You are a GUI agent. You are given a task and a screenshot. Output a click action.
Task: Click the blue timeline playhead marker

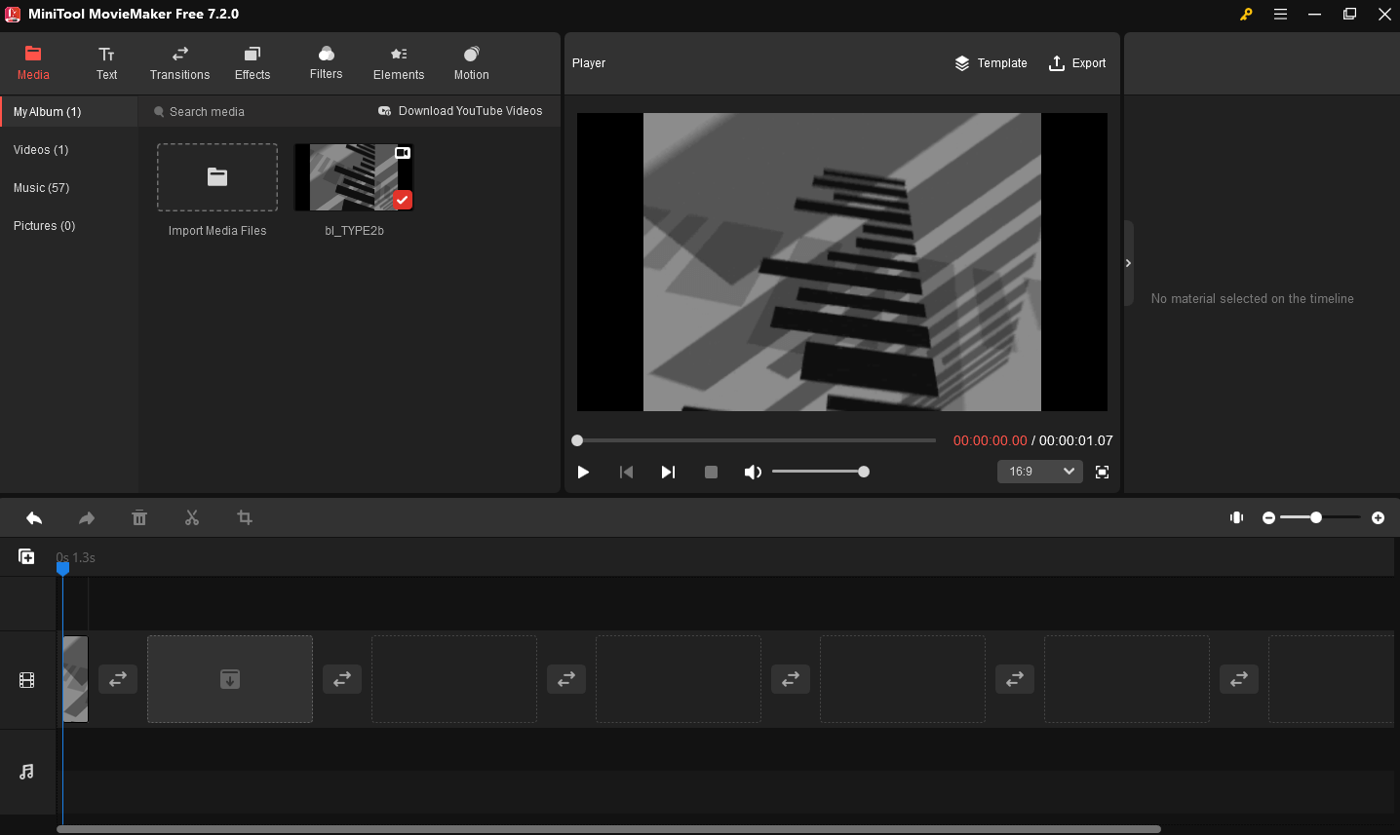pos(62,567)
